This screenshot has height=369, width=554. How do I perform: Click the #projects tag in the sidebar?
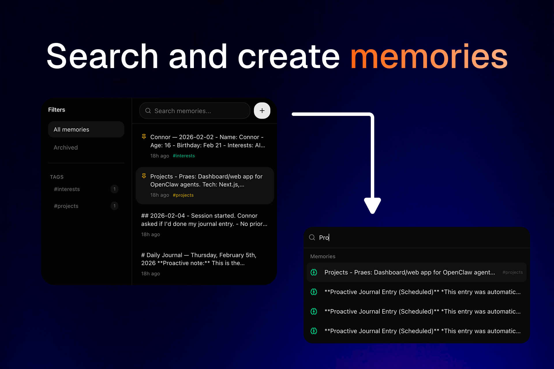[66, 206]
